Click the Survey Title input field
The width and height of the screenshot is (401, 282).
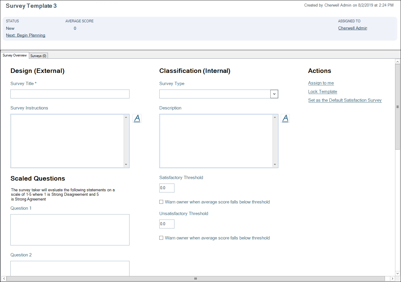pos(70,94)
